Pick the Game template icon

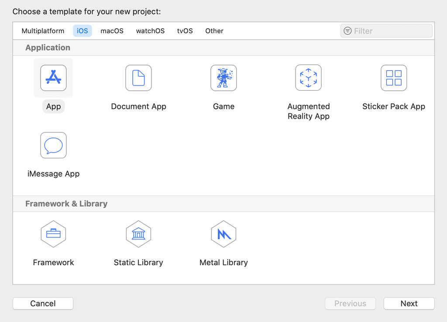(x=223, y=78)
